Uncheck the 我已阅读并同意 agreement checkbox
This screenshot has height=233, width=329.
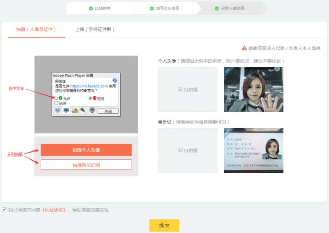point(4,210)
